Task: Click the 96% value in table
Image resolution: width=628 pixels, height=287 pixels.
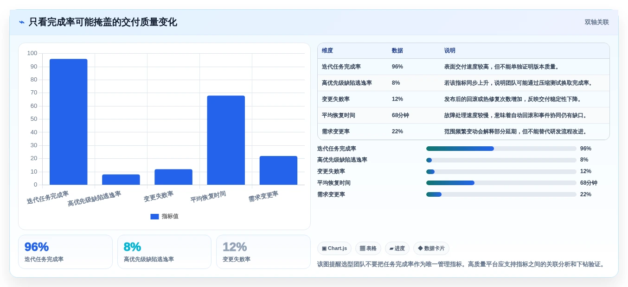Action: (397, 67)
